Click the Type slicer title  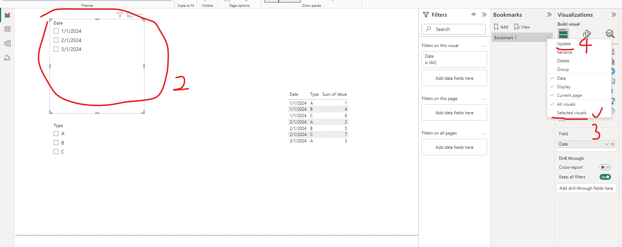[x=58, y=126]
